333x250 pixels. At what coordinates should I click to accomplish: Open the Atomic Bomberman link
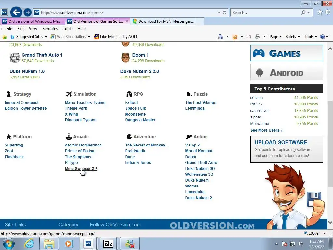83,145
